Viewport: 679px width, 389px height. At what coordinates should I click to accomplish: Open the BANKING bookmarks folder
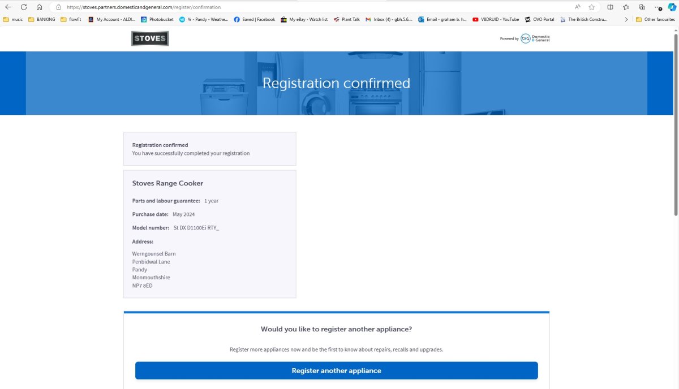(42, 19)
